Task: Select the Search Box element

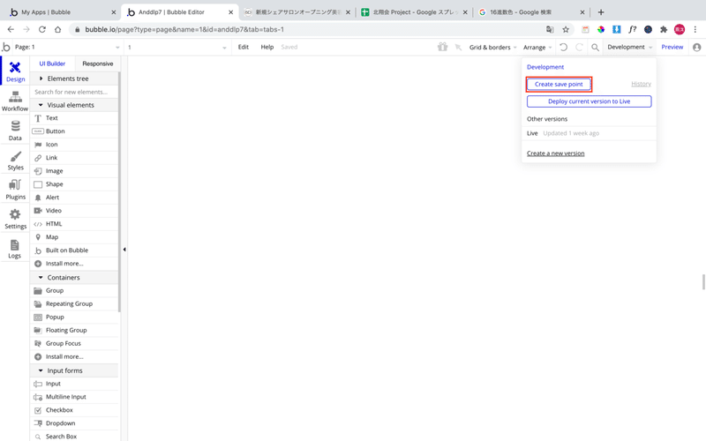Action: 74,436
